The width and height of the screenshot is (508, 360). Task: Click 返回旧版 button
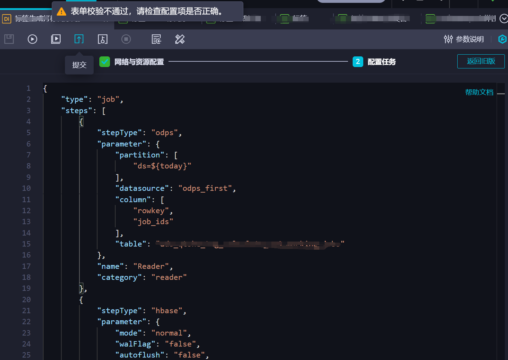click(481, 61)
